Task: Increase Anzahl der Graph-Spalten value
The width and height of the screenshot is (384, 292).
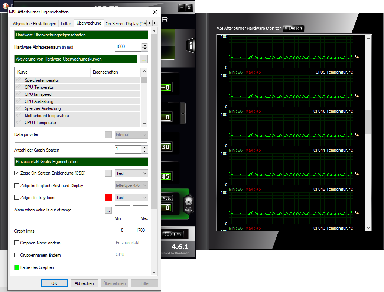Action: 145,148
